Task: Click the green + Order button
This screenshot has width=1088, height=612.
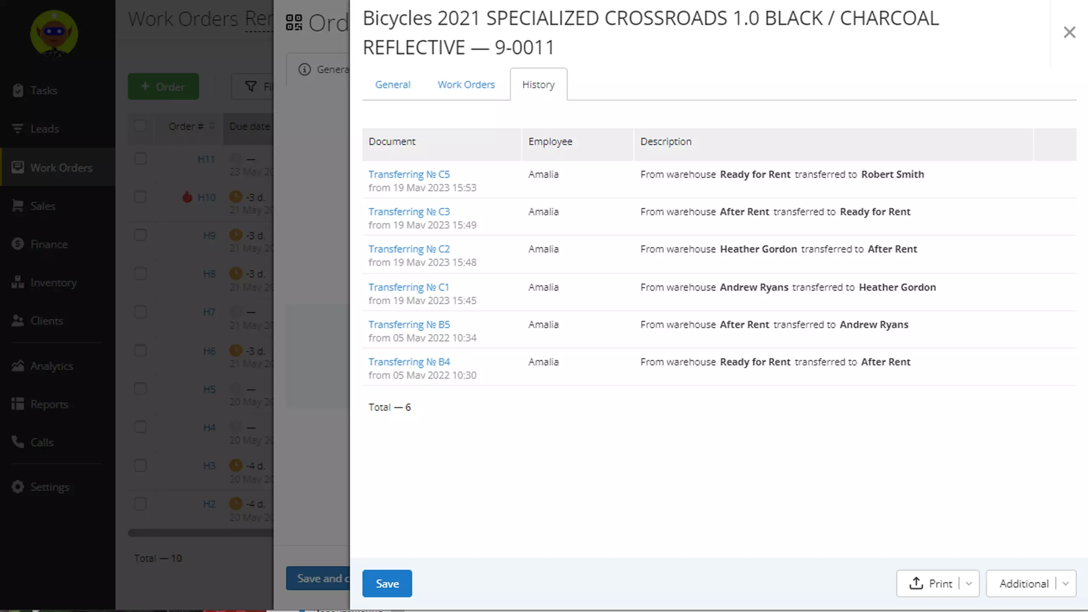Action: click(163, 86)
